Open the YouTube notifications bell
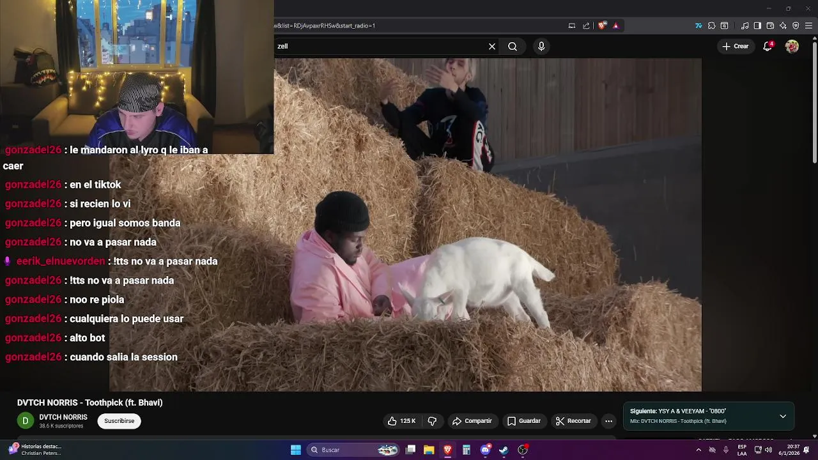The width and height of the screenshot is (818, 460). point(768,46)
